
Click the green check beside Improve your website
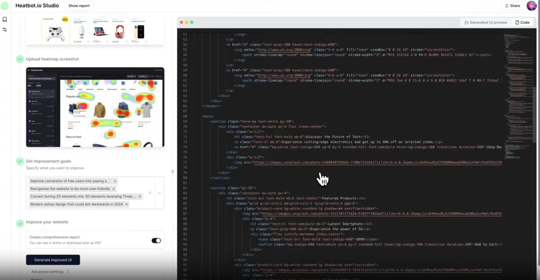20,224
